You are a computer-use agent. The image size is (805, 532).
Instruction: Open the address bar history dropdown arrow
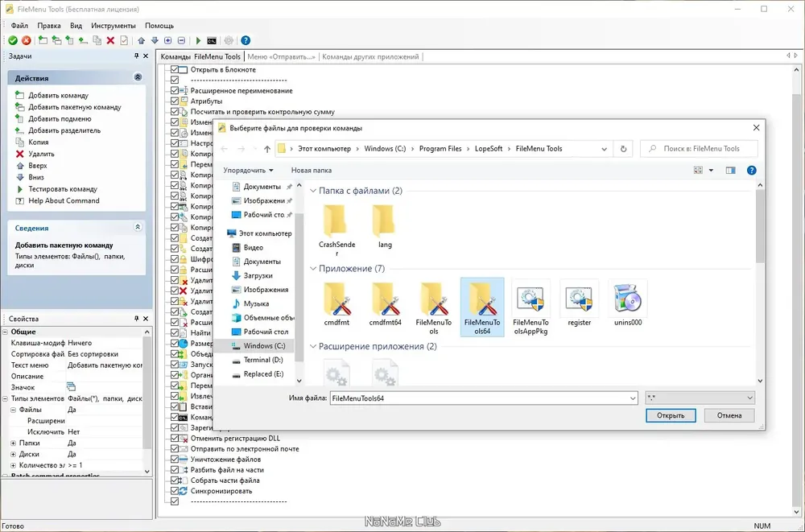[605, 149]
